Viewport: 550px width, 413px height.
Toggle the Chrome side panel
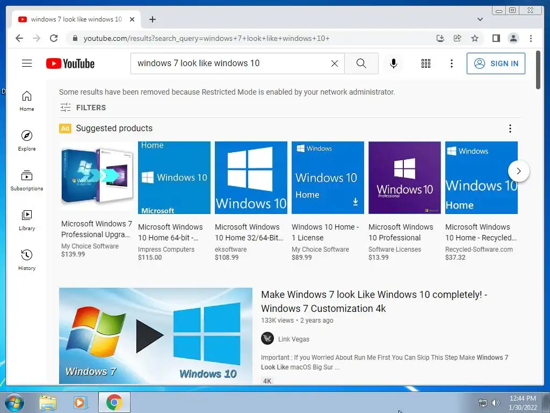496,38
